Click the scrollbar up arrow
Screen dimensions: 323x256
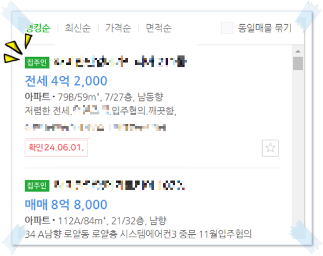point(298,51)
